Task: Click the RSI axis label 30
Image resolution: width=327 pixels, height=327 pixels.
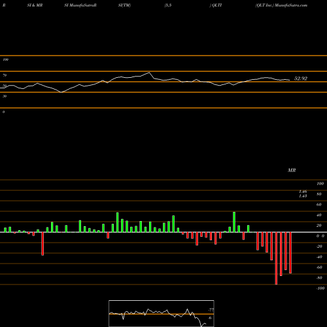Action: point(5,96)
